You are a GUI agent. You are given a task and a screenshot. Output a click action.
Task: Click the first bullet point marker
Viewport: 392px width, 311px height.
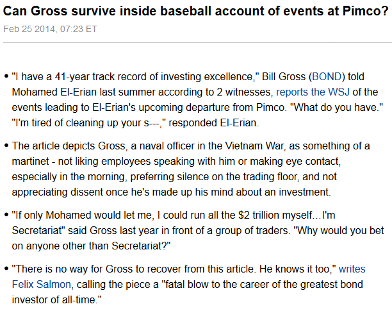click(6, 76)
